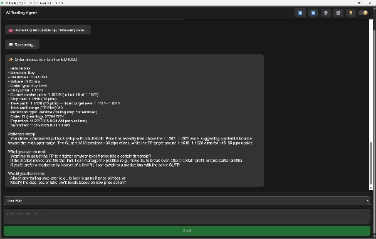Click the 'Attach any trailing stop later' line
Screen dimensions: 376x239
(67, 178)
